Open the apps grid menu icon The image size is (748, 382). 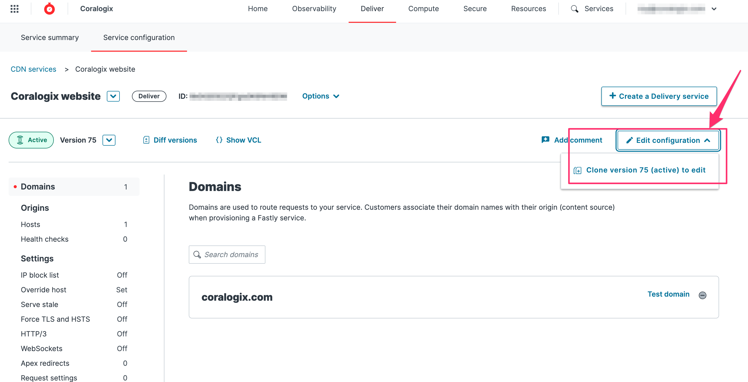(x=14, y=9)
